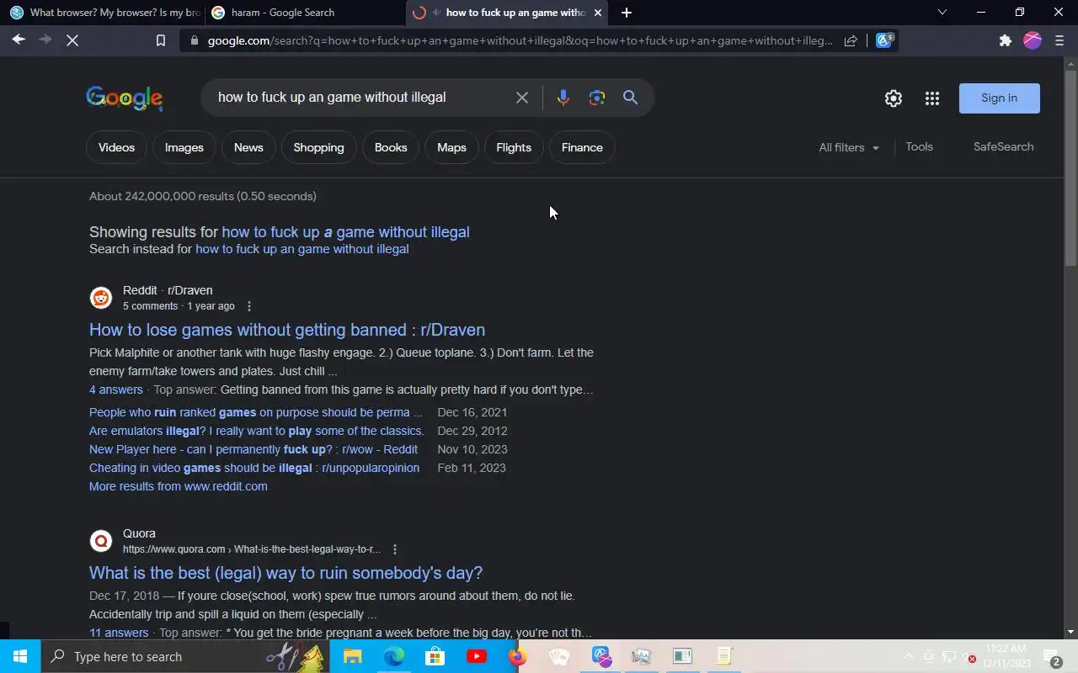Open the browser hamburger menu

click(1059, 40)
